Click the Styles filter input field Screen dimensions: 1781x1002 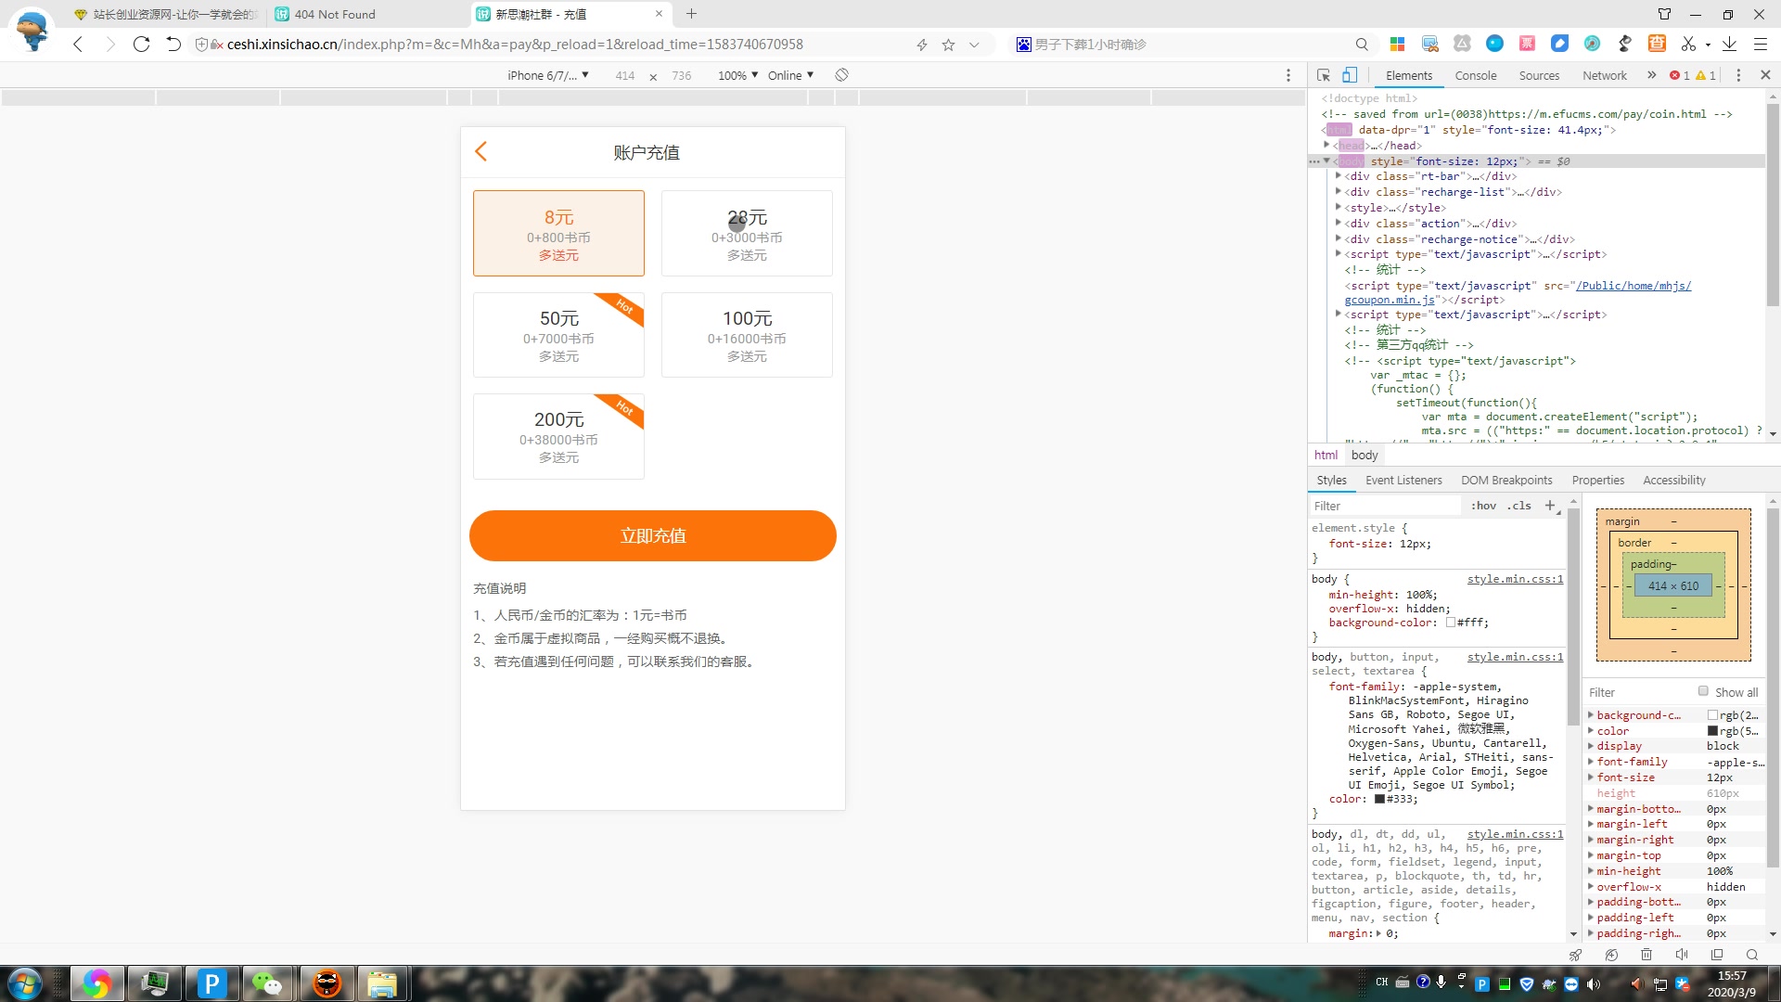pyautogui.click(x=1385, y=506)
